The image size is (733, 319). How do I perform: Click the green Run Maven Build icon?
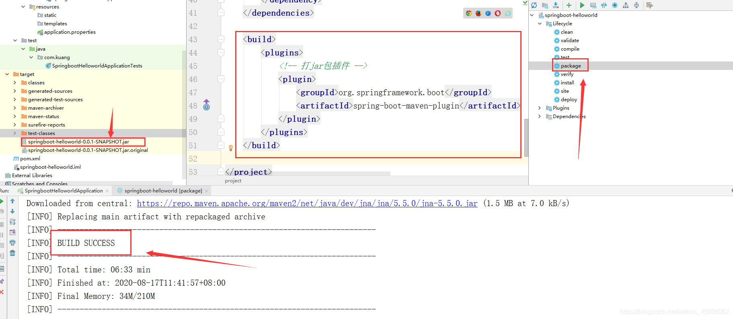[582, 5]
